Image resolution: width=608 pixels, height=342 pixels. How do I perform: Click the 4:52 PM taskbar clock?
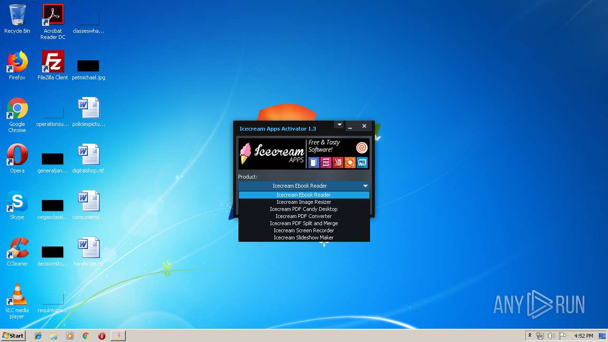(583, 336)
